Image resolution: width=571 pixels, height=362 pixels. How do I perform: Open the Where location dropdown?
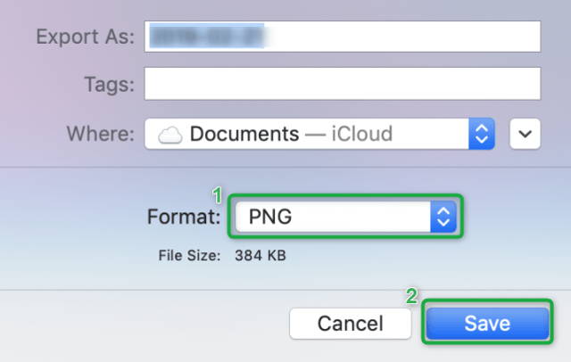click(319, 134)
